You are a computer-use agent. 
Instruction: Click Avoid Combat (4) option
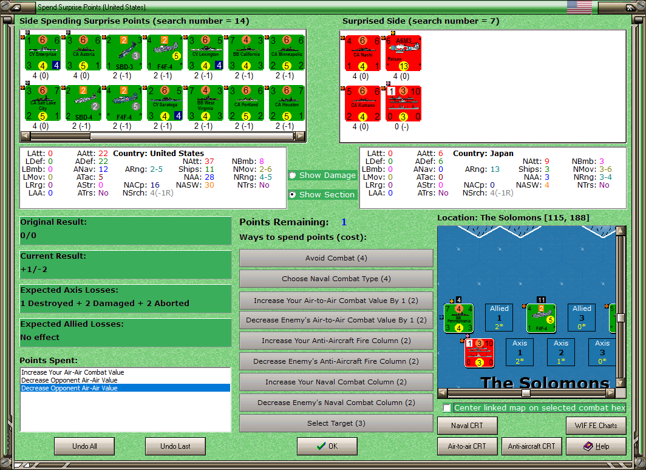coord(336,258)
